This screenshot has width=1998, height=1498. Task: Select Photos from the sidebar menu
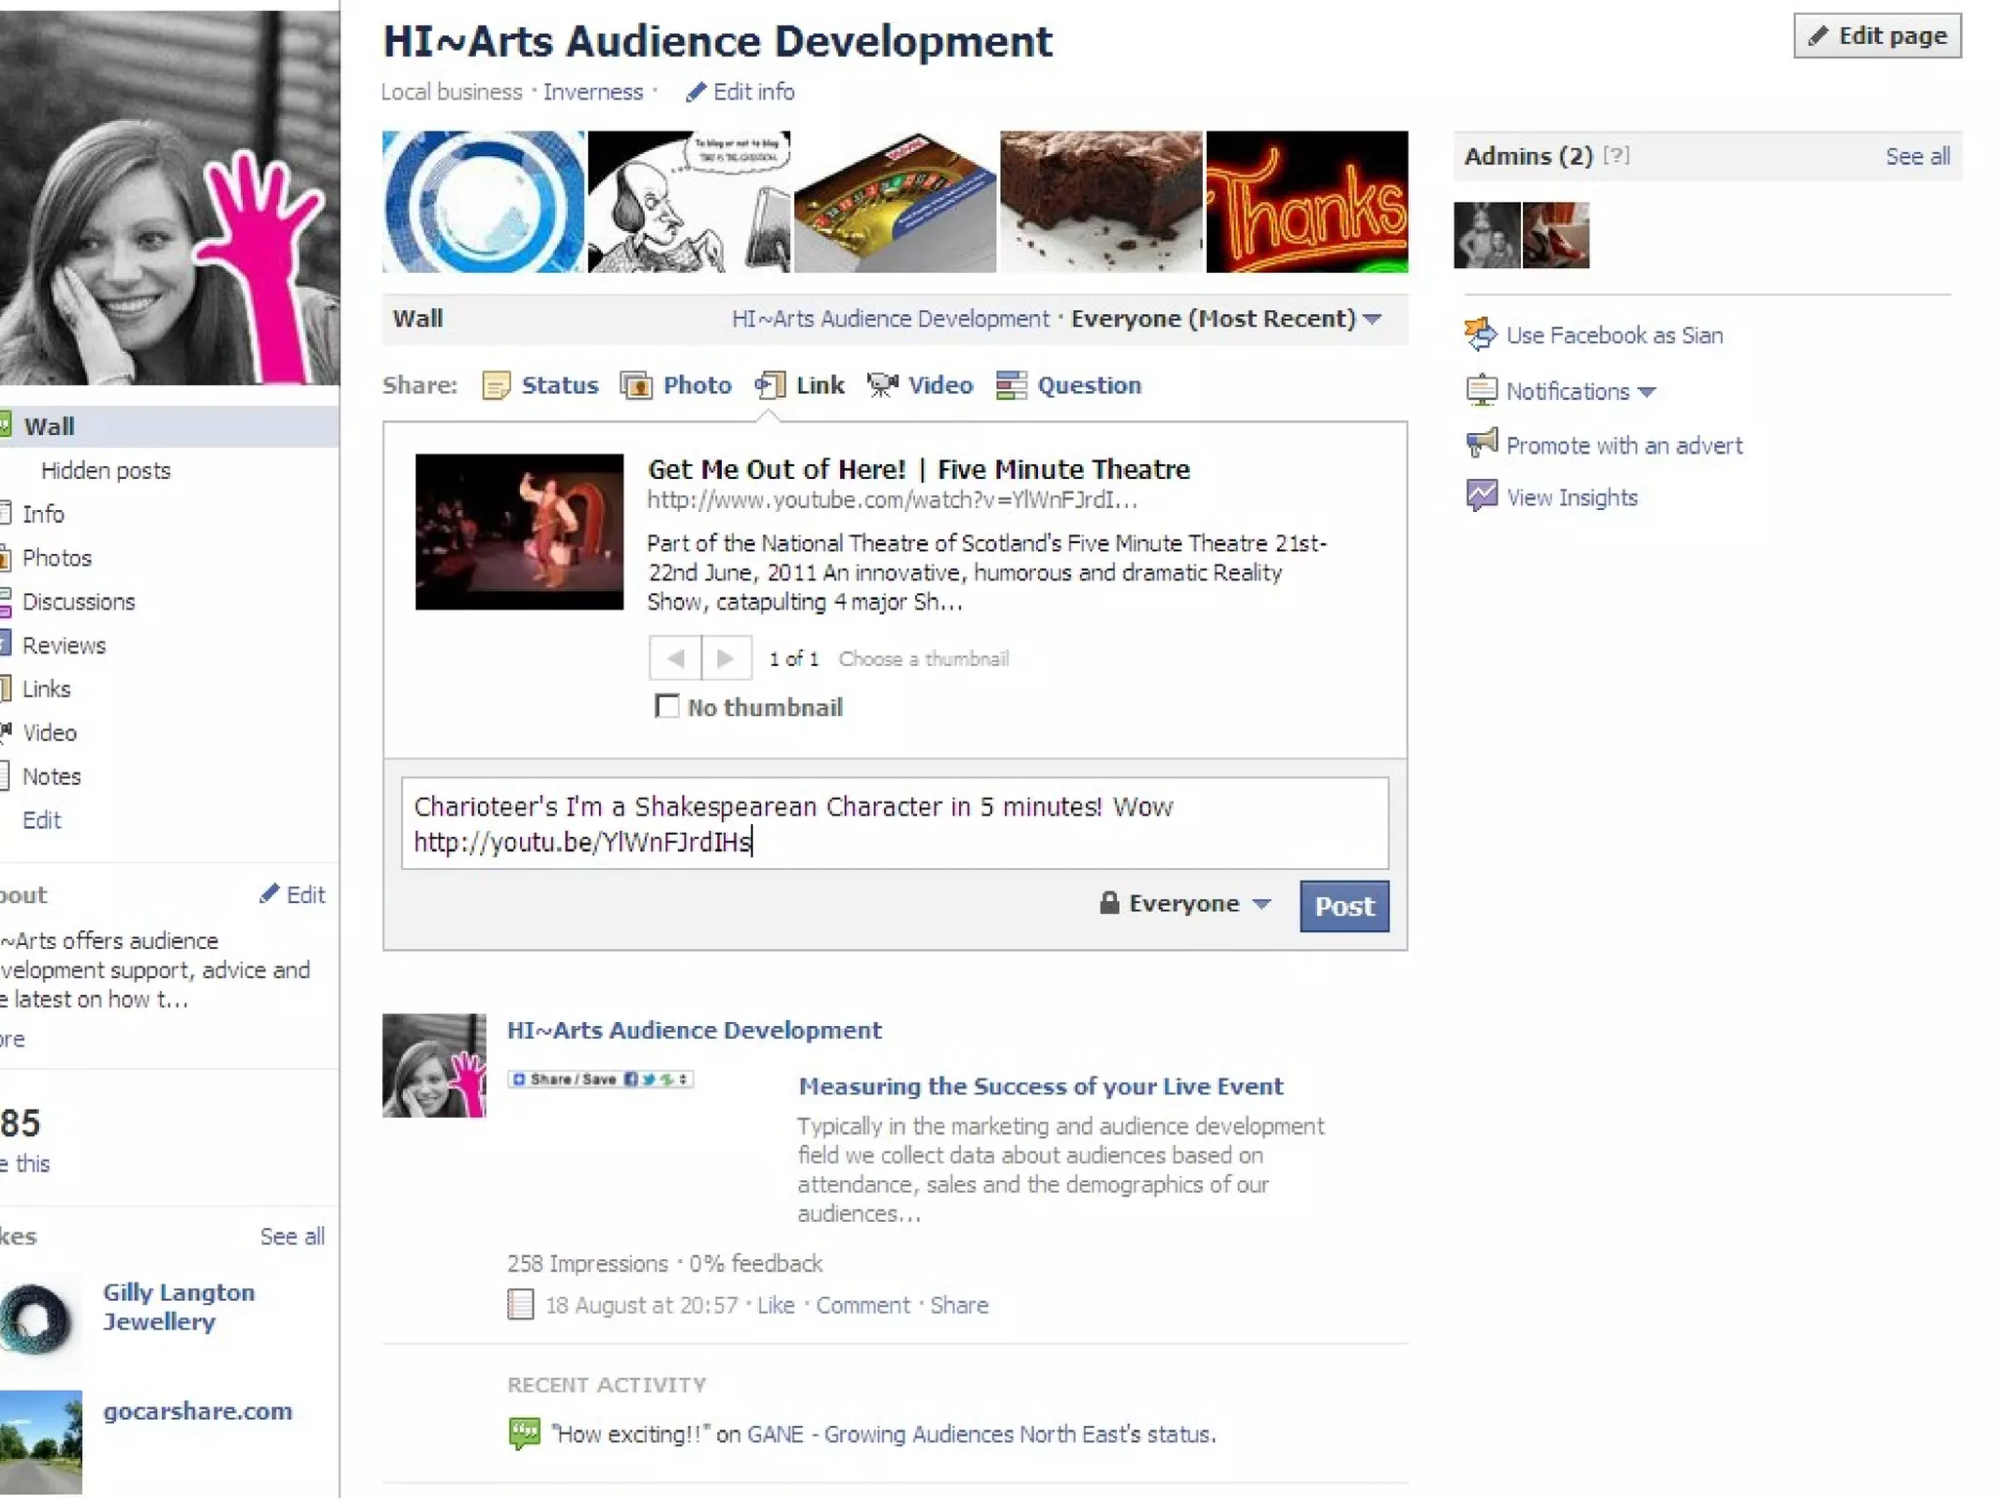coord(57,558)
